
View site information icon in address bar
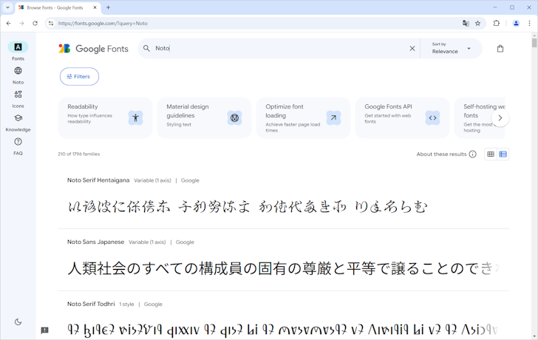click(x=51, y=24)
